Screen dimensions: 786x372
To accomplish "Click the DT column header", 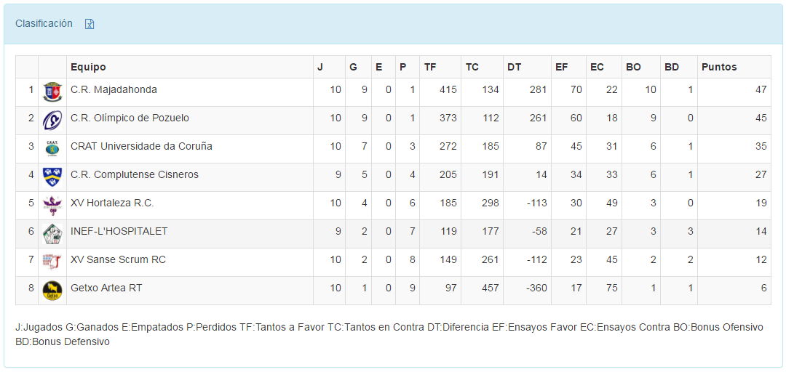I will point(514,67).
